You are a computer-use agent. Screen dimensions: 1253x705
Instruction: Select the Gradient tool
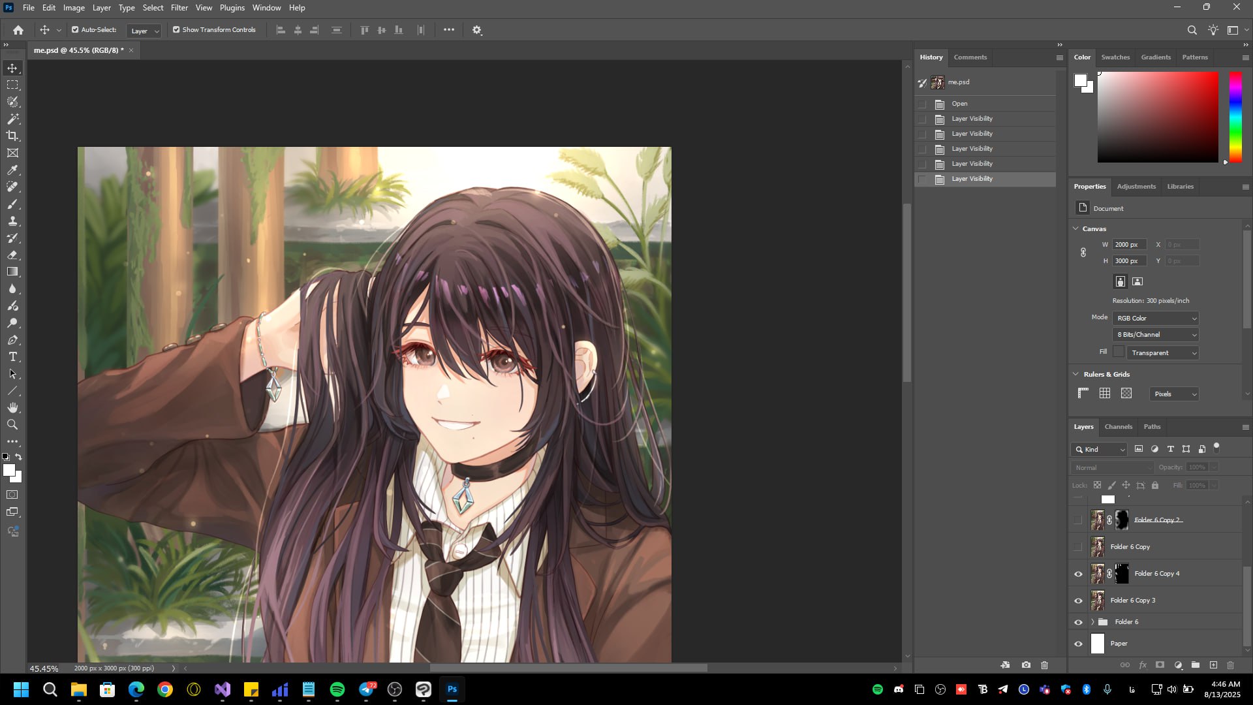pos(12,272)
